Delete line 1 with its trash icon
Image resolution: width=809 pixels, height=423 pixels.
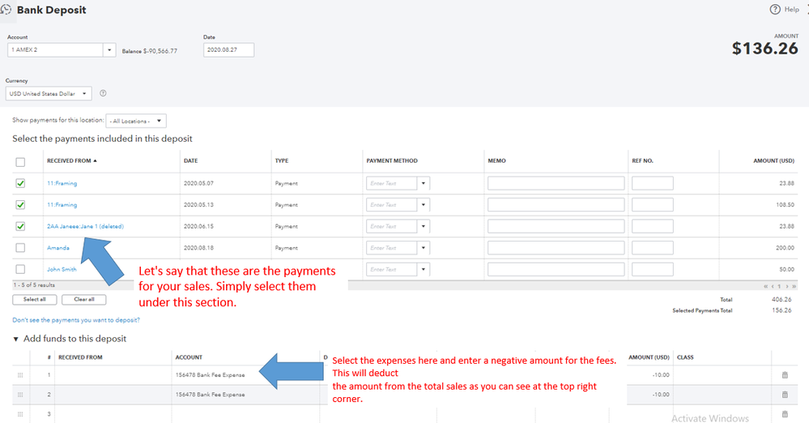(785, 375)
